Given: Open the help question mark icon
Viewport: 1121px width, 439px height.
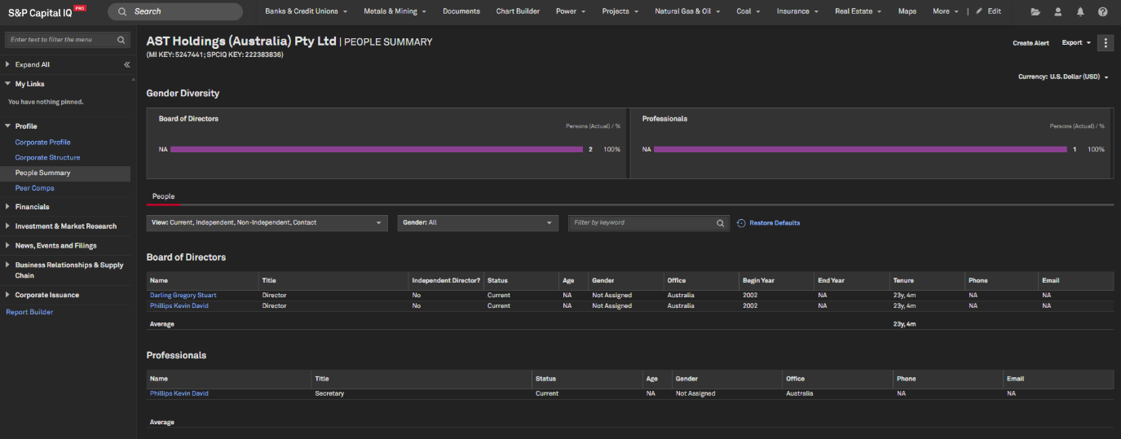Looking at the screenshot, I should 1103,11.
